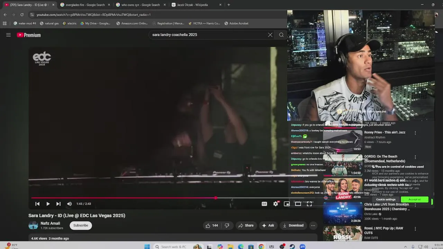
Task: Clear the YouTube search box text
Action: tap(270, 35)
